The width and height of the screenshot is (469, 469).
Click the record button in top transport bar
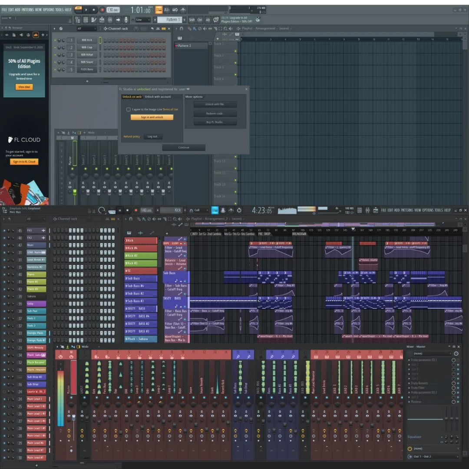(x=102, y=10)
